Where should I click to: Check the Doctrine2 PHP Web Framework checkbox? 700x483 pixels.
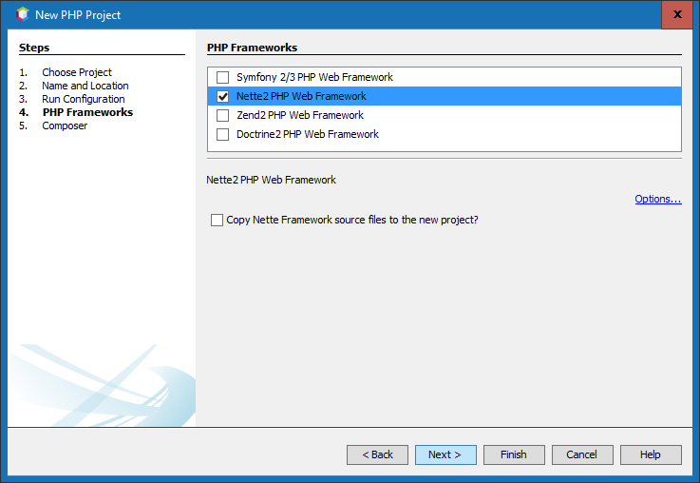[223, 134]
